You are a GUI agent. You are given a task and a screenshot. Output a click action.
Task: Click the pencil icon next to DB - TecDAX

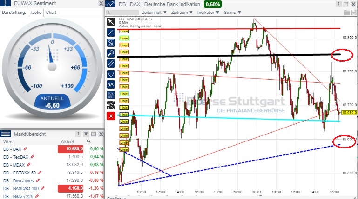(33, 157)
